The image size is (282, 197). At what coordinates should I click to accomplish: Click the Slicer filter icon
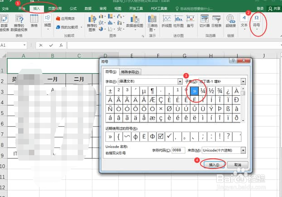pos(204,21)
